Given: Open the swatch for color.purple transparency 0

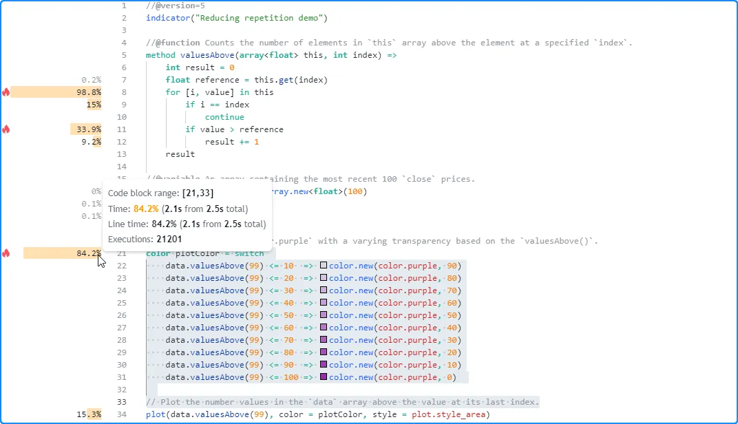Looking at the screenshot, I should click(x=324, y=377).
